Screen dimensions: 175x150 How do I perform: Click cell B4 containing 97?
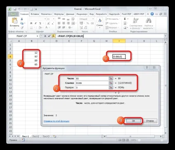click(x=31, y=57)
